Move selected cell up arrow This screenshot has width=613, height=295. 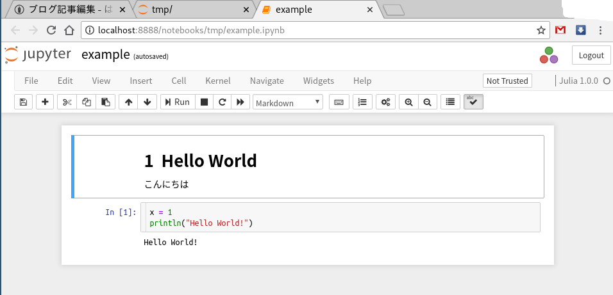(128, 102)
